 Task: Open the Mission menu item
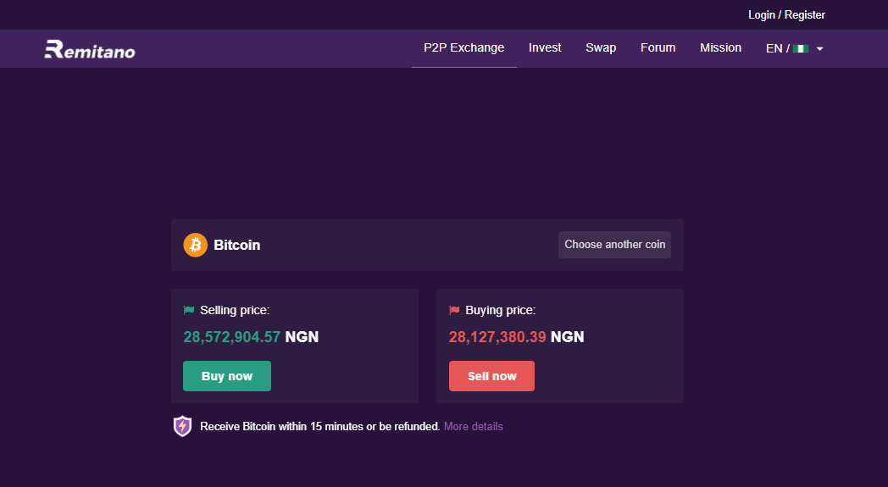point(720,47)
